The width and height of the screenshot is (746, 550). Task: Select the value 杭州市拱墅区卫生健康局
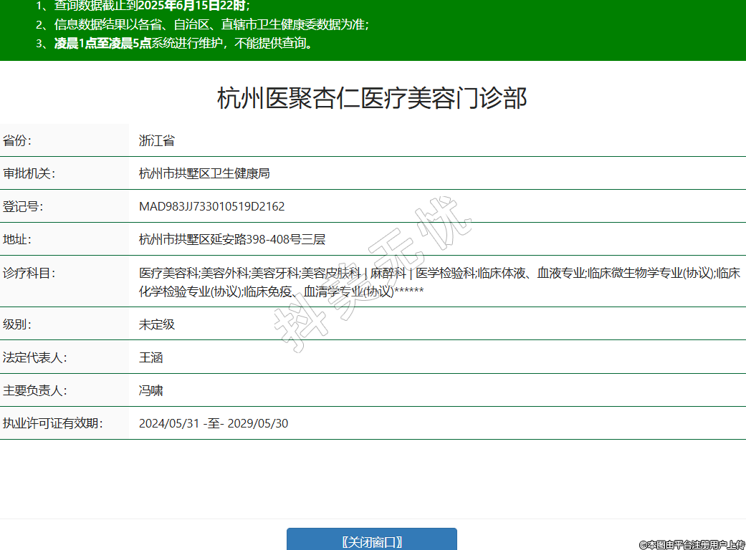coord(204,173)
